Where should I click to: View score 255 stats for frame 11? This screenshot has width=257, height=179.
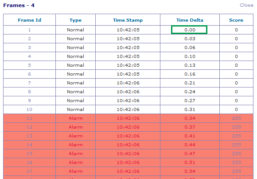(x=236, y=118)
